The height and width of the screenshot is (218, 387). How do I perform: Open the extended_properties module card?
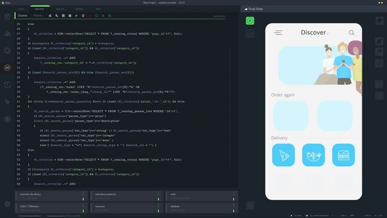coord(127,196)
